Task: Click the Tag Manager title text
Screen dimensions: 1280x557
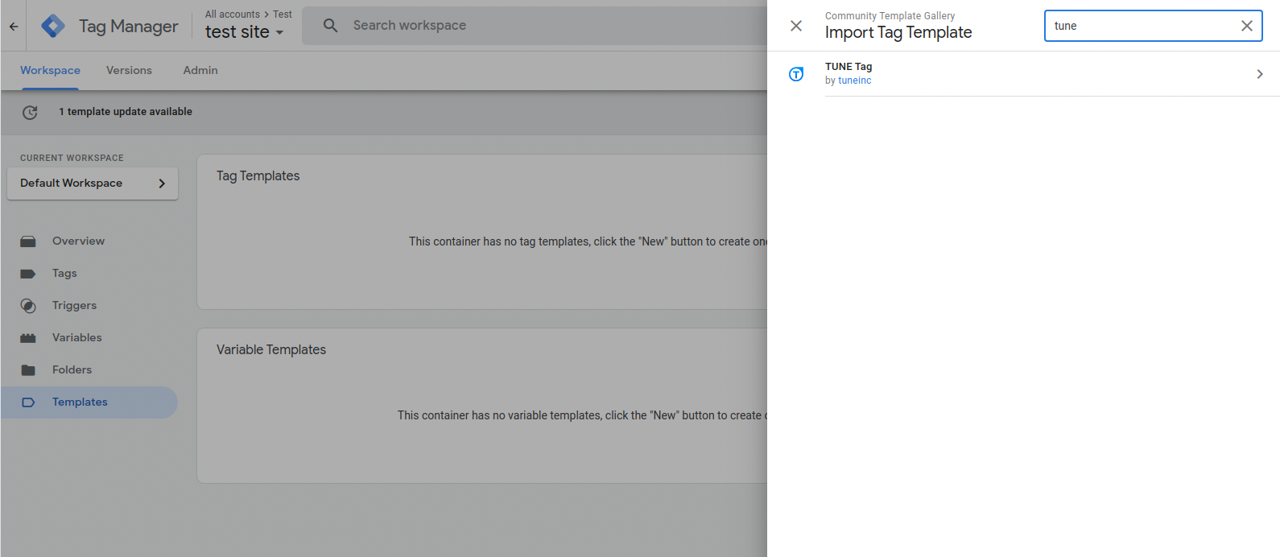Action: pyautogui.click(x=129, y=27)
